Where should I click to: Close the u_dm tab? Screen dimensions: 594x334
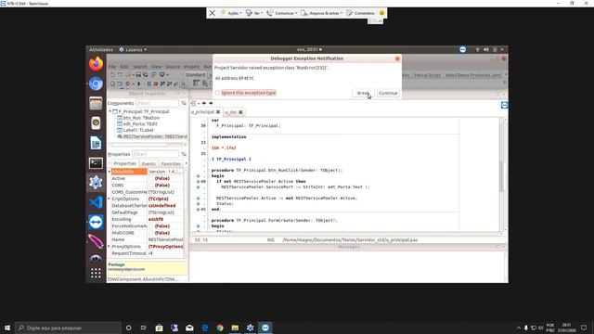(240, 112)
